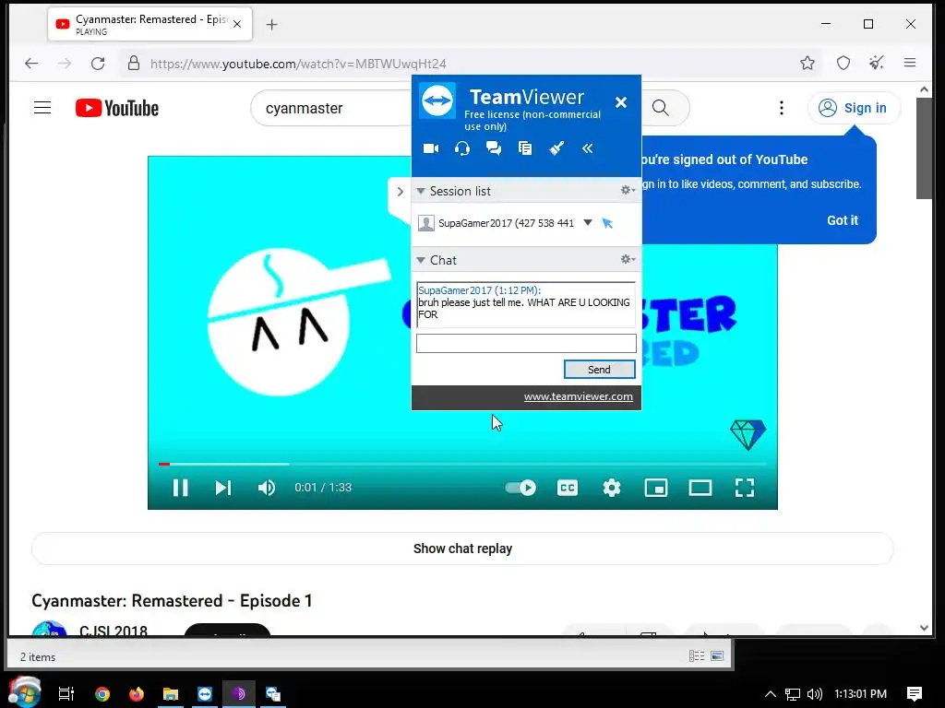This screenshot has height=708, width=945.
Task: Skip to next video
Action: pyautogui.click(x=223, y=488)
